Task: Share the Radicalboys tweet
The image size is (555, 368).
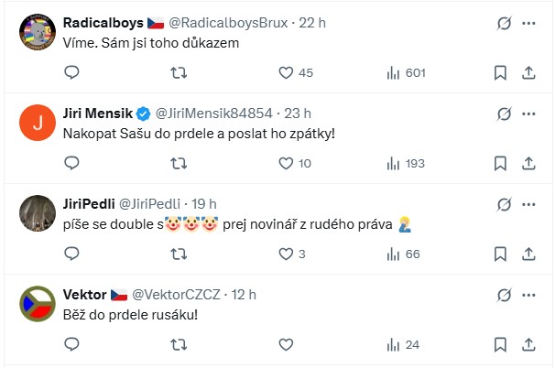Action: 528,72
